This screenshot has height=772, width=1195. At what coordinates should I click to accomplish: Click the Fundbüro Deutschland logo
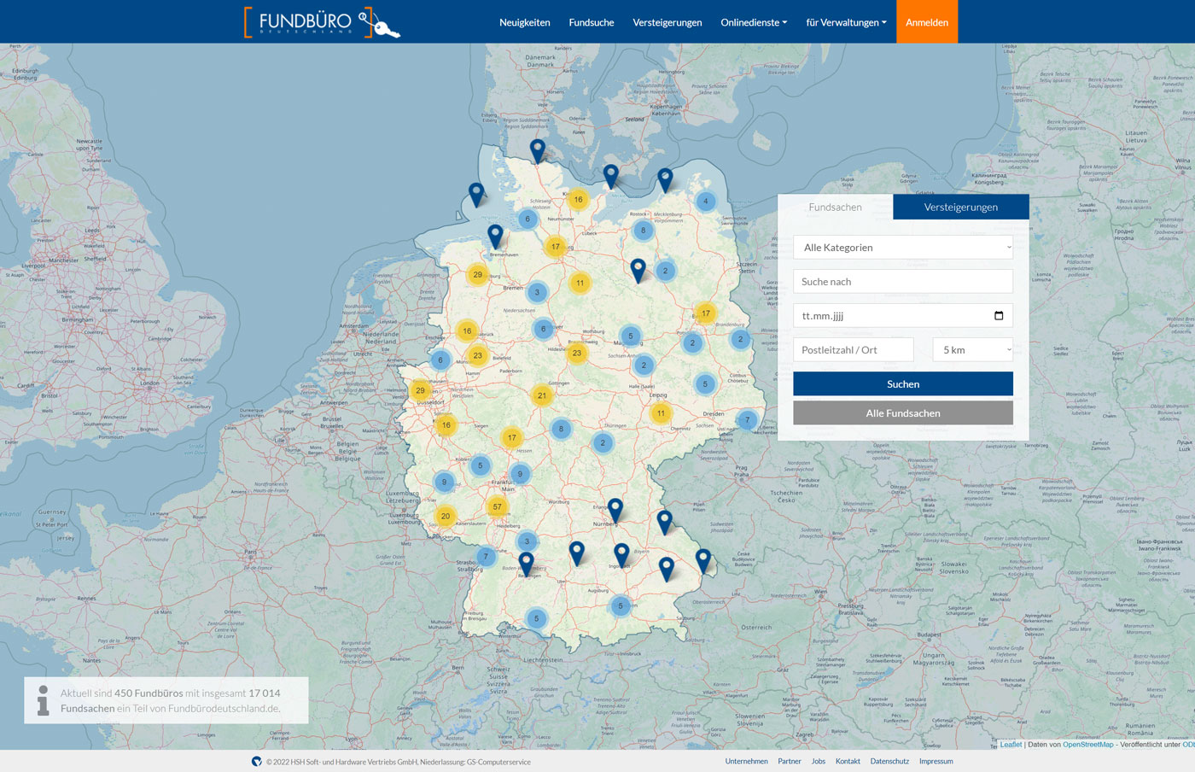(x=322, y=22)
